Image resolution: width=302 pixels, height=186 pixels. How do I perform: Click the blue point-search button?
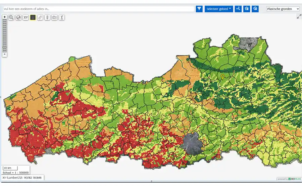(238, 9)
